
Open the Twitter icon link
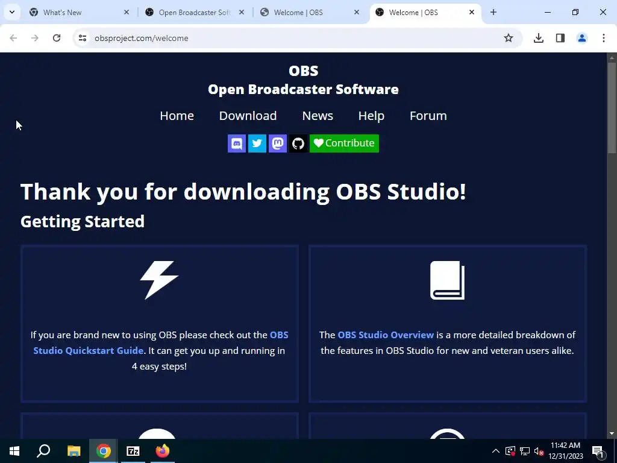pos(257,143)
